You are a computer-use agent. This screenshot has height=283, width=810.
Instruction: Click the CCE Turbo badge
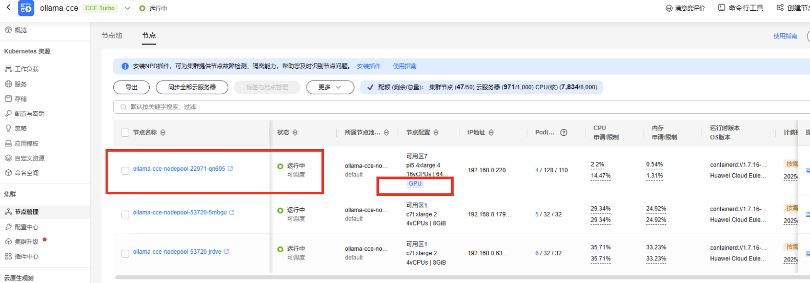[100, 8]
